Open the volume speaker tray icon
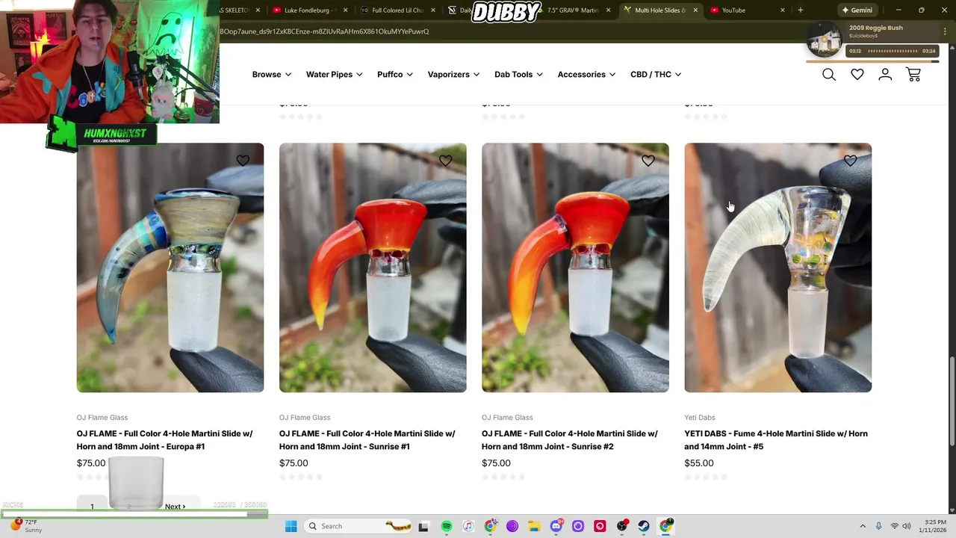The image size is (956, 538). [x=906, y=526]
